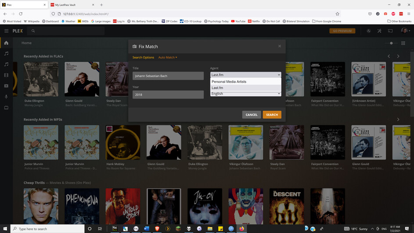Open Duke Ellington Money Jungle FLAC album
The height and width of the screenshot is (233, 414).
41,79
